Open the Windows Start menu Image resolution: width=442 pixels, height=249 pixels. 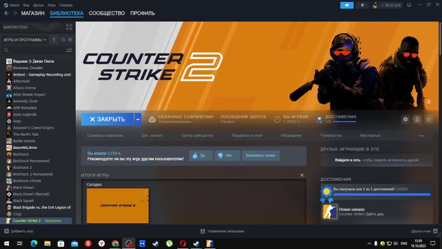[6, 243]
